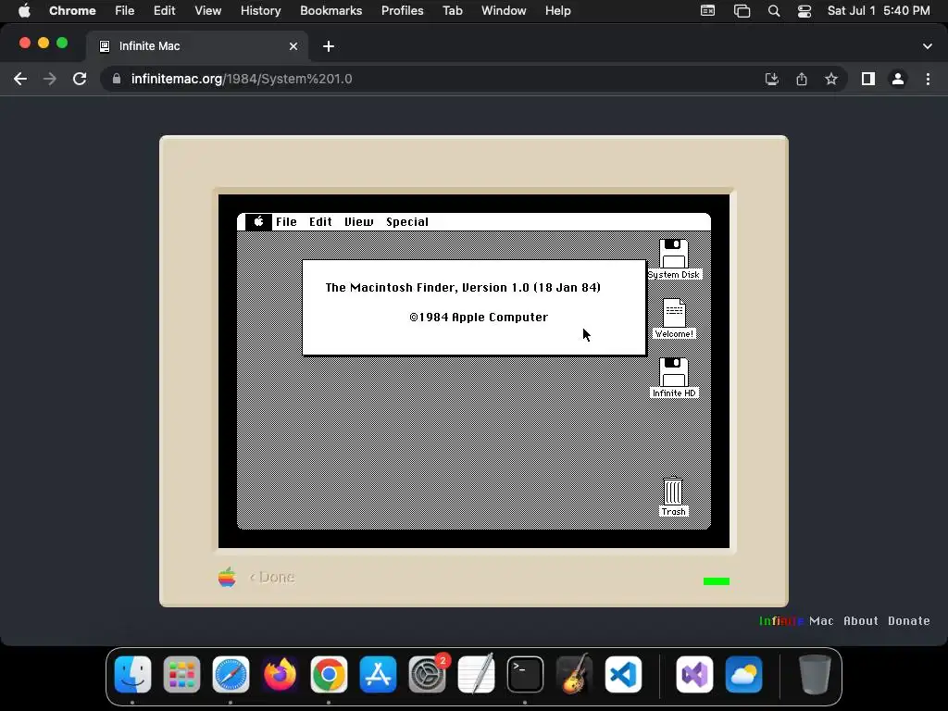Open the Donate link

[909, 621]
